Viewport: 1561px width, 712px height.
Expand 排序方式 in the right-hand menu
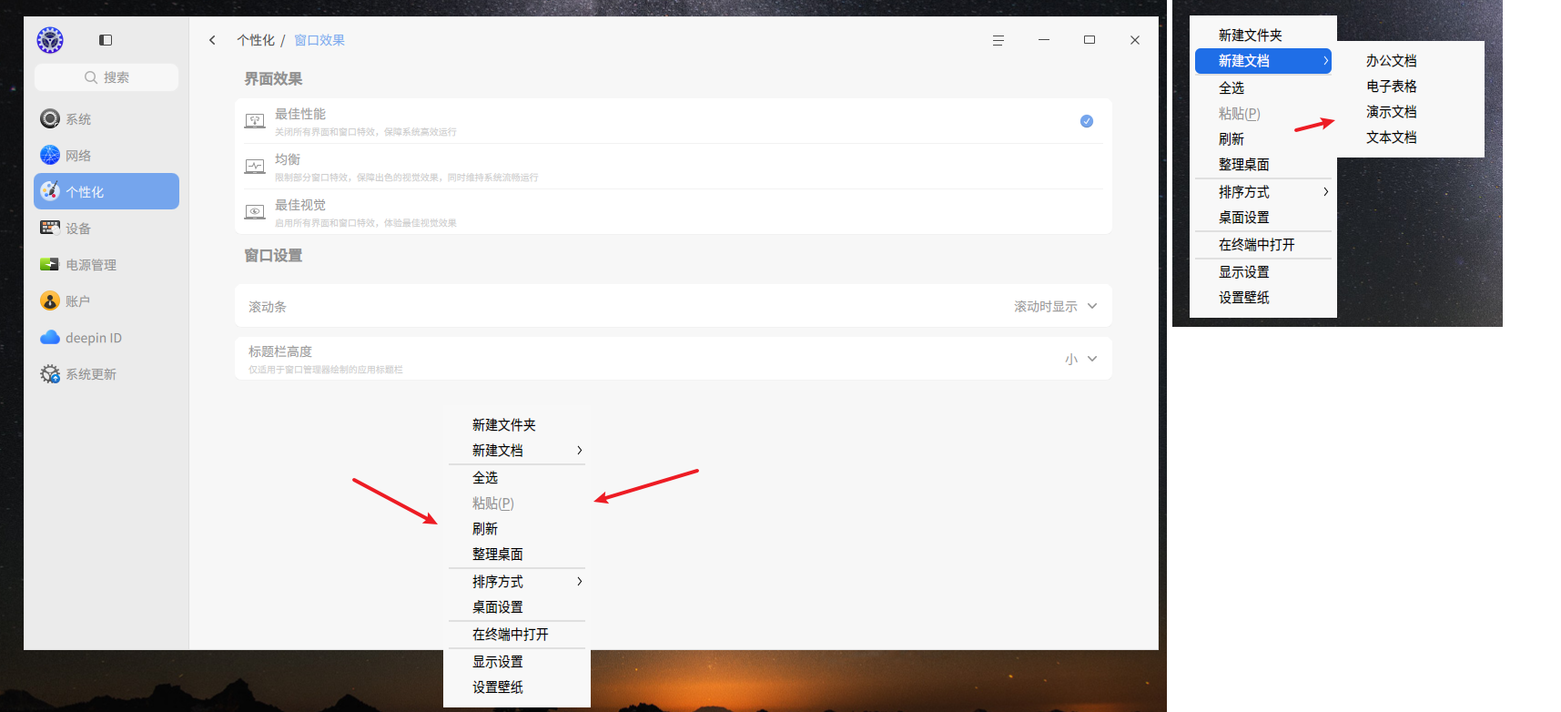1263,192
